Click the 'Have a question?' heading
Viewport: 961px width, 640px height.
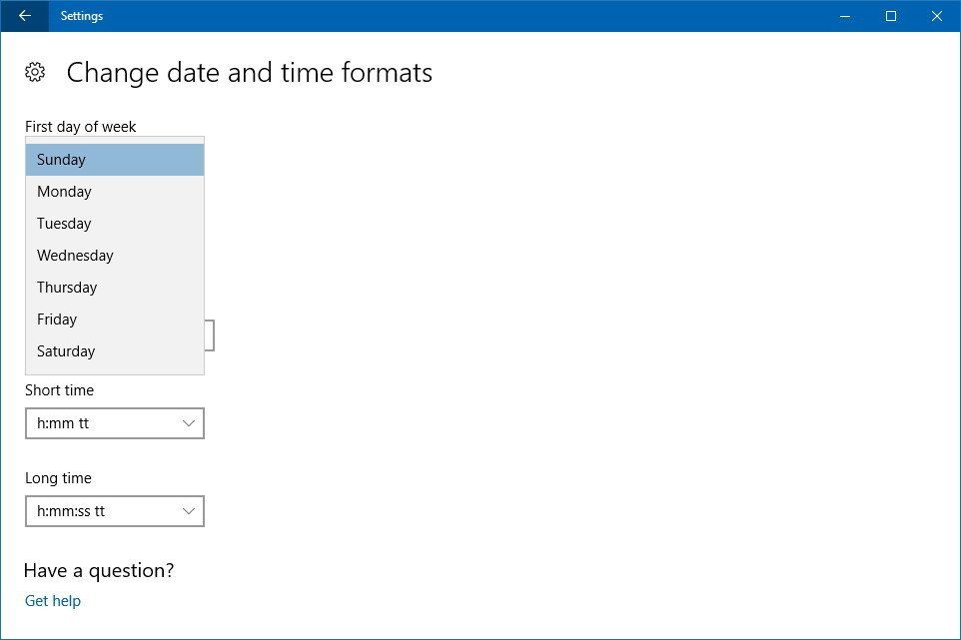click(98, 570)
